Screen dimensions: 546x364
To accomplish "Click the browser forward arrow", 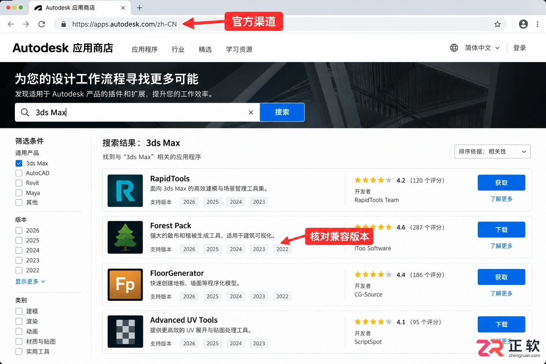I will point(26,24).
